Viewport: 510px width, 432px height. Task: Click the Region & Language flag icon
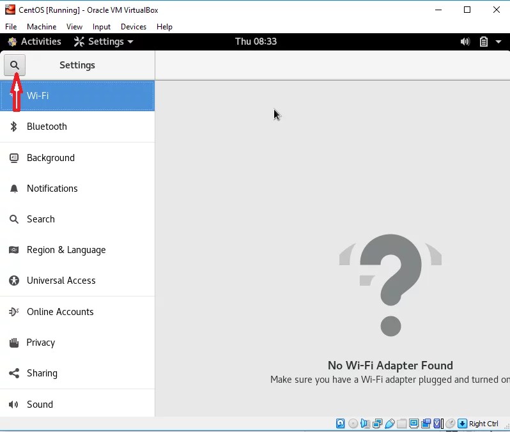click(13, 250)
